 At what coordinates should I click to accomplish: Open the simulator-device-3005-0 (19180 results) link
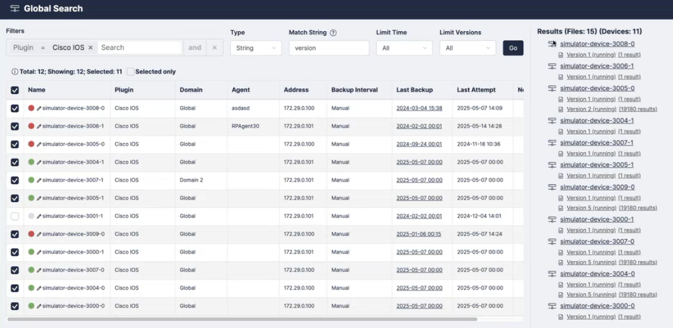(638, 109)
